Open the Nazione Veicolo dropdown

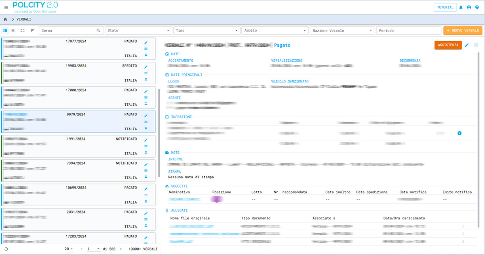342,31
